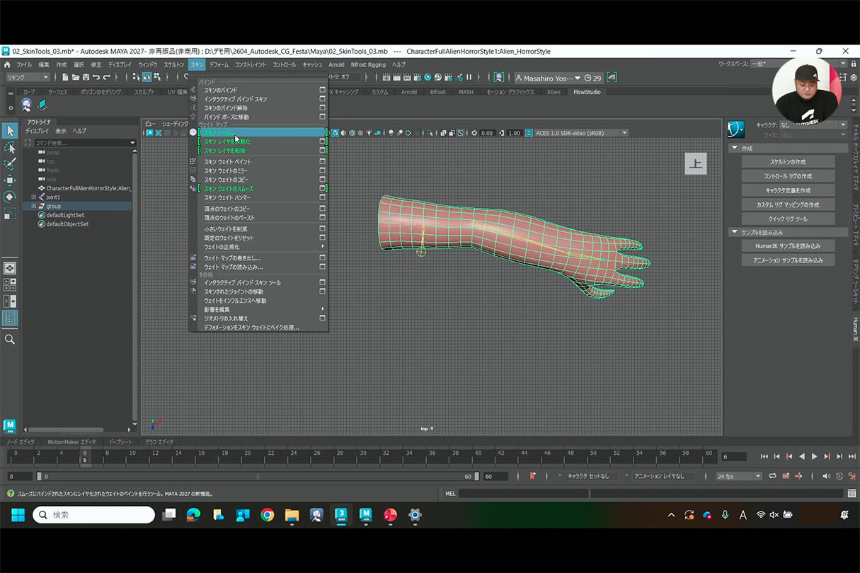Open option box for 頂点のウェイトのコピー
Screen dimensions: 860x573
click(x=322, y=209)
